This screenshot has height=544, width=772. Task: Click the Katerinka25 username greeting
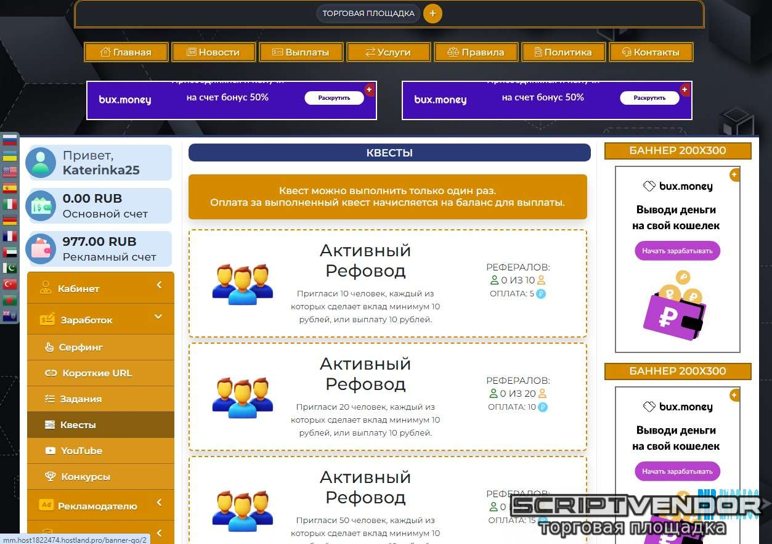pyautogui.click(x=101, y=171)
